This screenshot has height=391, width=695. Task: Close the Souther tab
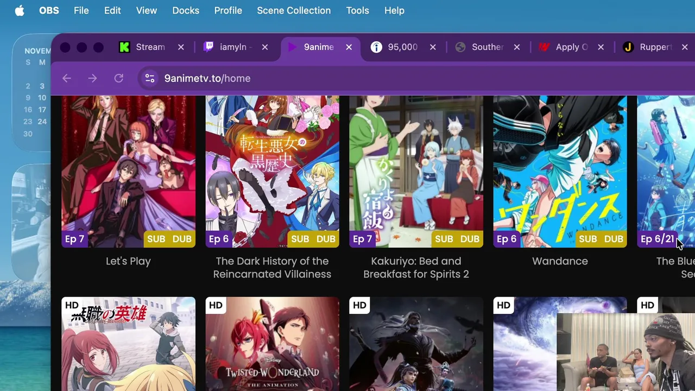[x=517, y=47]
